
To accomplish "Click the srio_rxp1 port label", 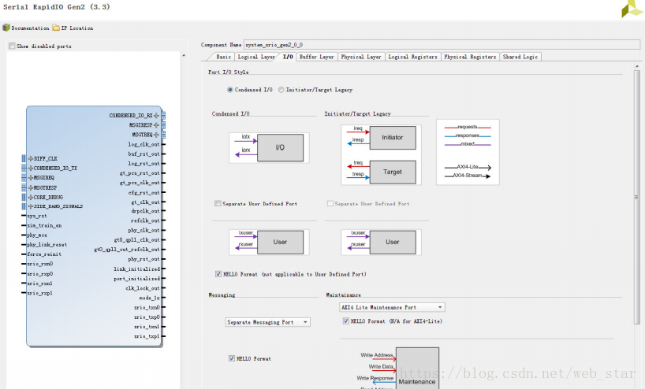I will (40, 293).
